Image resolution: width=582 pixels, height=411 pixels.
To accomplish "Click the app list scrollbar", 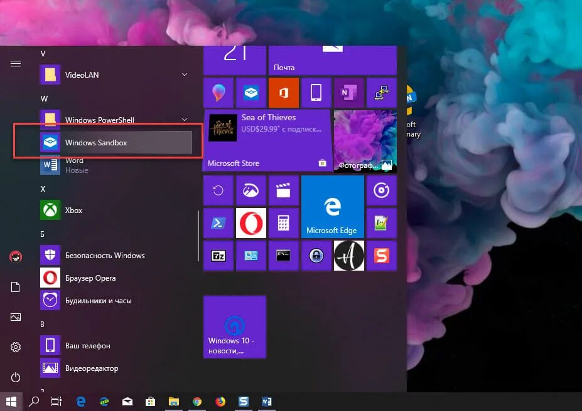I will (198, 236).
